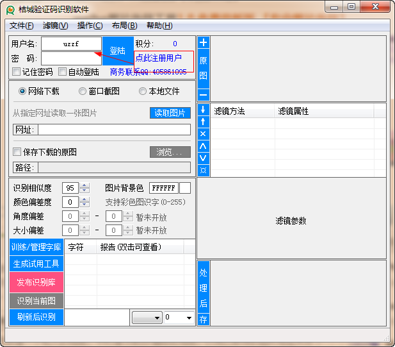The height and width of the screenshot is (347, 395).
Task: Click the 原图 original image side button
Action: (x=204, y=69)
